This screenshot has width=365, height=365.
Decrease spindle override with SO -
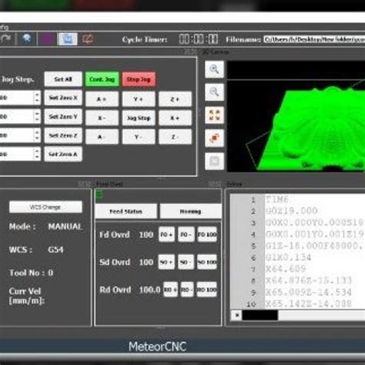point(186,262)
